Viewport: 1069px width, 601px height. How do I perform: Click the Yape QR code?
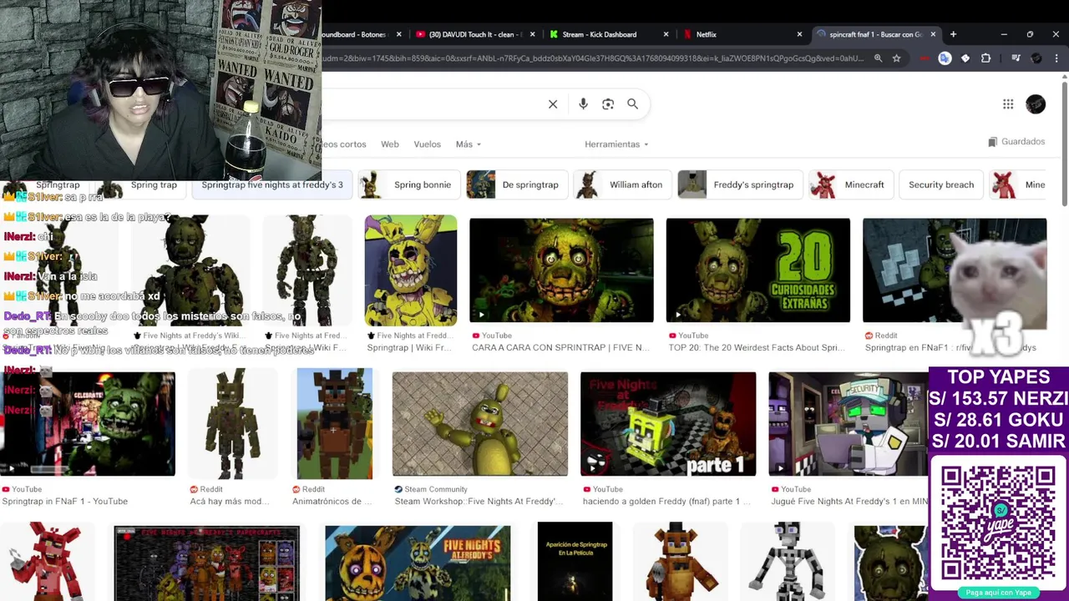(998, 523)
